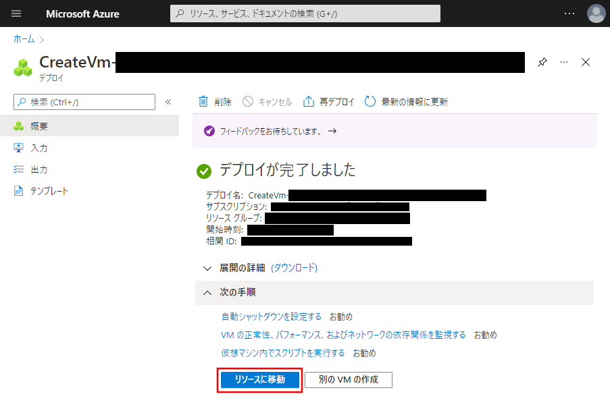
Task: Open 自動シャットダウンを設定する link
Action: [272, 317]
